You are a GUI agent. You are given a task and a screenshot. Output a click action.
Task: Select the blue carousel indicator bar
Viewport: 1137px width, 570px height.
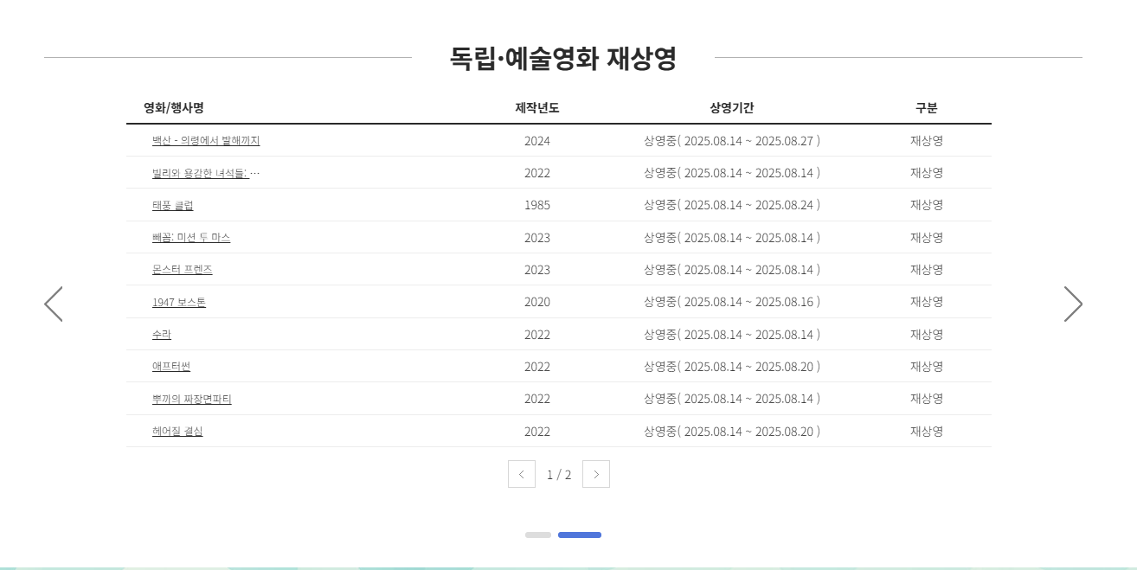pyautogui.click(x=579, y=535)
